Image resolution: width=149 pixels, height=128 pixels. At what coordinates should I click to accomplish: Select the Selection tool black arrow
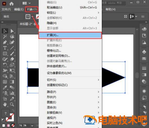pos(5,31)
